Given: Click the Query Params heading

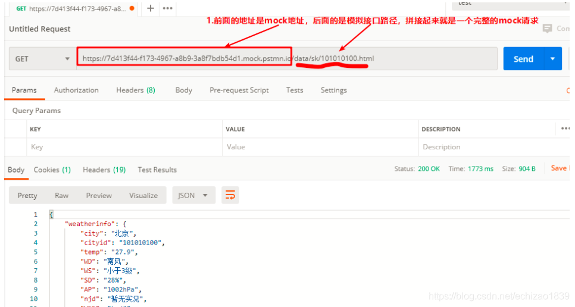Looking at the screenshot, I should 36,111.
